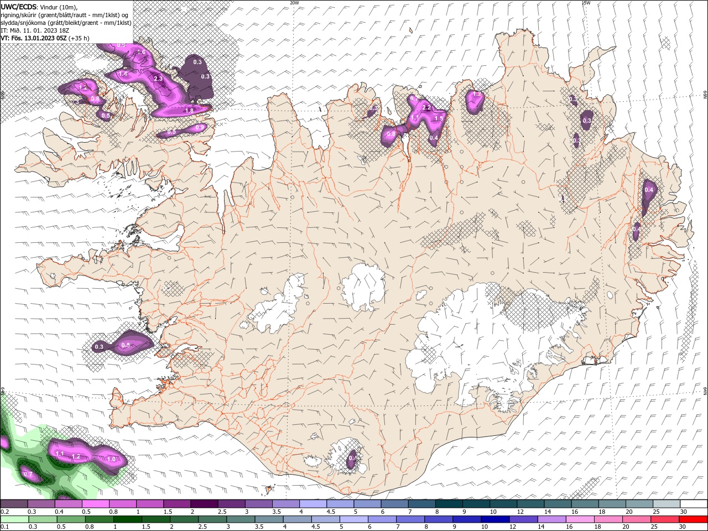Select the '1.8' precipitation value on the map
Screen dimensions: 708x531
[x=189, y=111]
